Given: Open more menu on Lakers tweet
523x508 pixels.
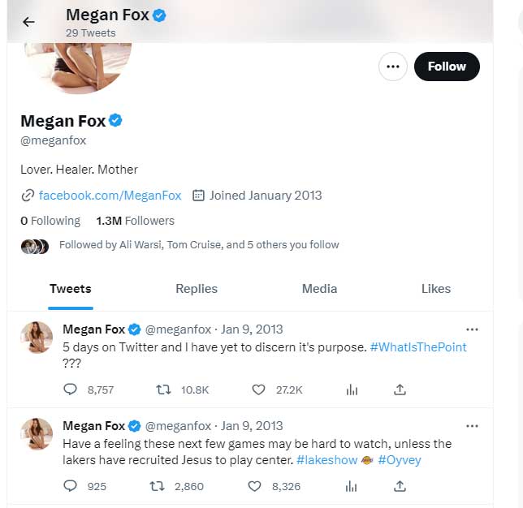Looking at the screenshot, I should [472, 426].
